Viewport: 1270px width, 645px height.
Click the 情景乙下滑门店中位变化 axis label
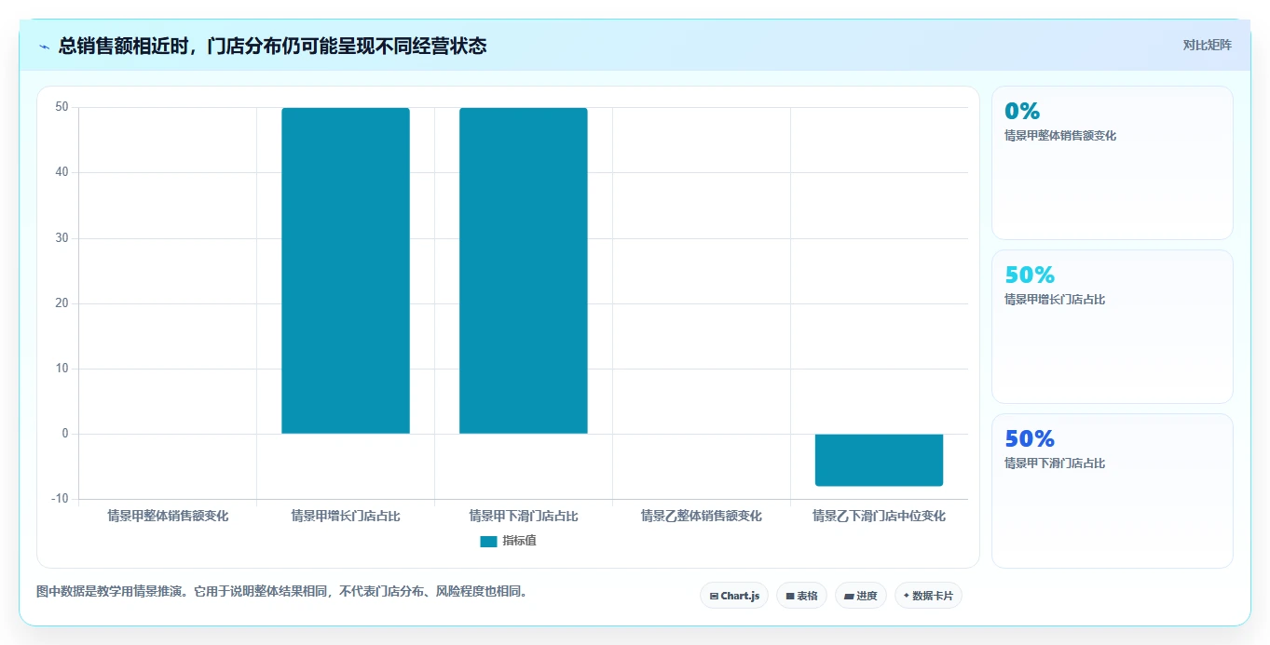(x=879, y=516)
